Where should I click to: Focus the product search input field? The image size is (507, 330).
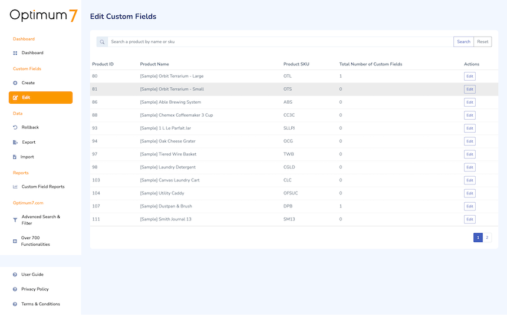point(281,42)
